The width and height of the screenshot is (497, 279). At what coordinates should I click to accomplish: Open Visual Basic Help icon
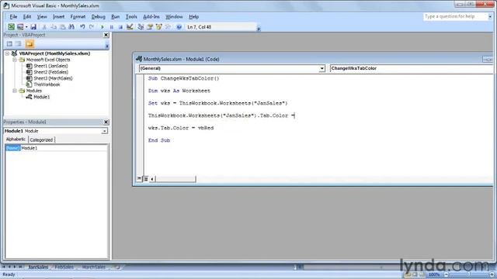pos(179,27)
